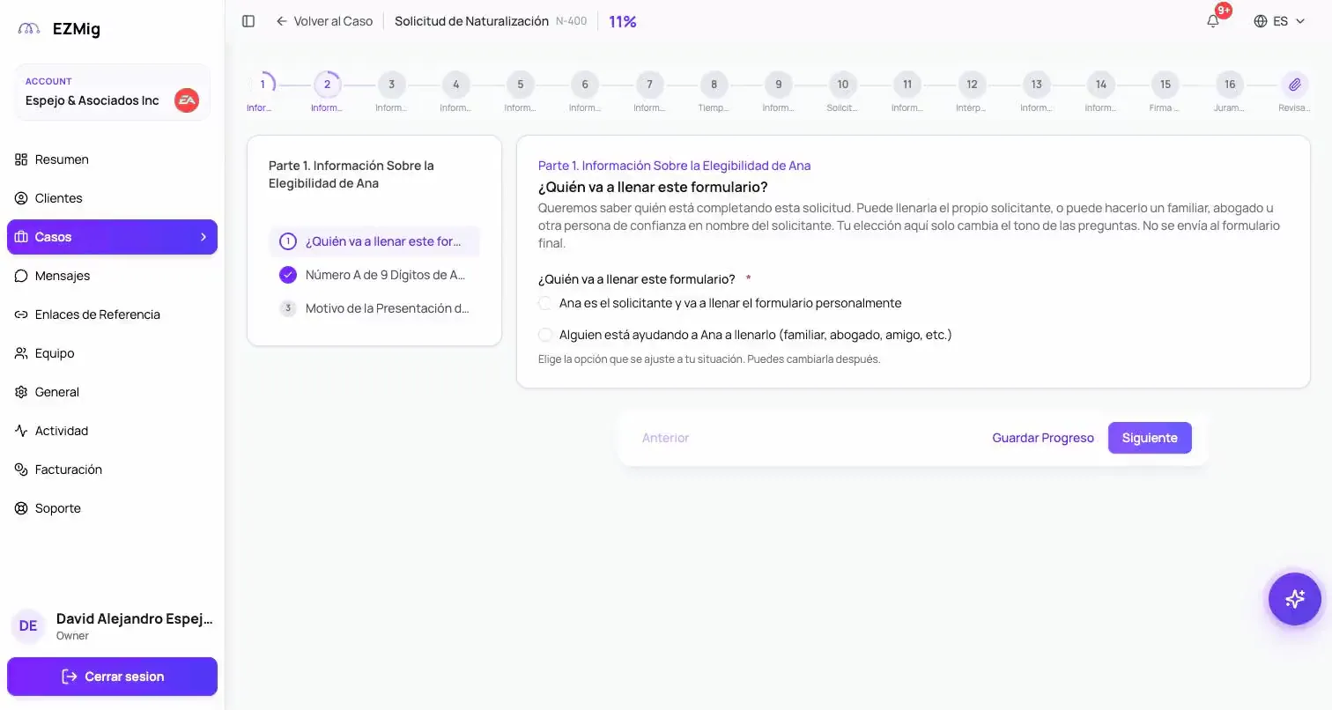The image size is (1332, 710).
Task: Jump to step 1 in progress stepper
Action: coord(262,85)
